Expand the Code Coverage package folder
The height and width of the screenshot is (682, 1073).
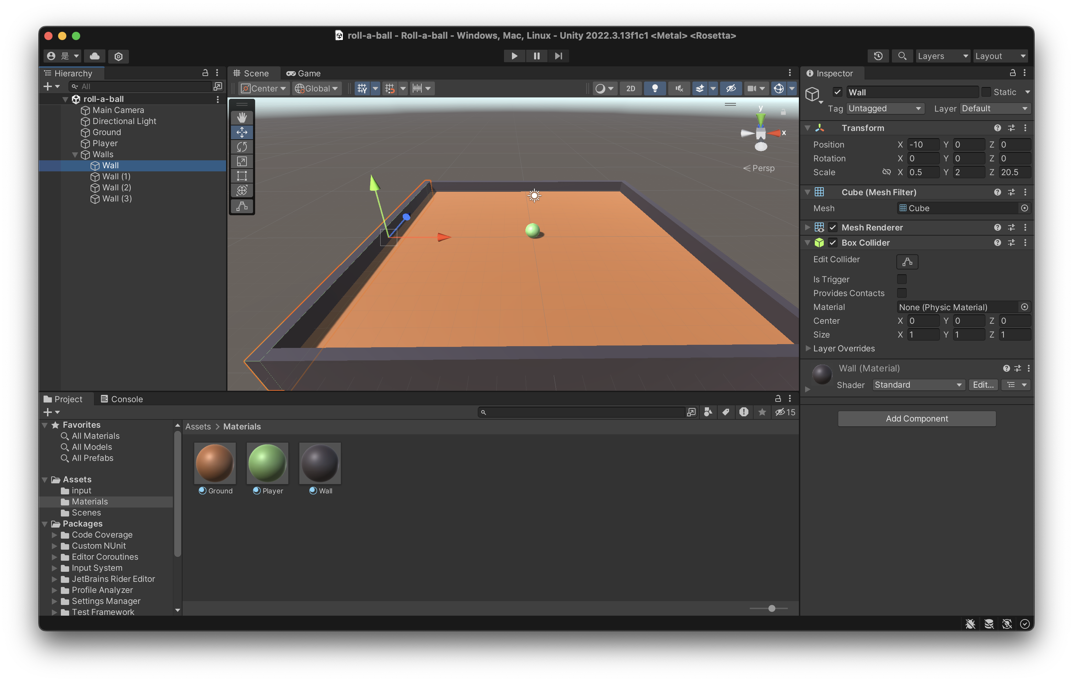click(x=54, y=535)
